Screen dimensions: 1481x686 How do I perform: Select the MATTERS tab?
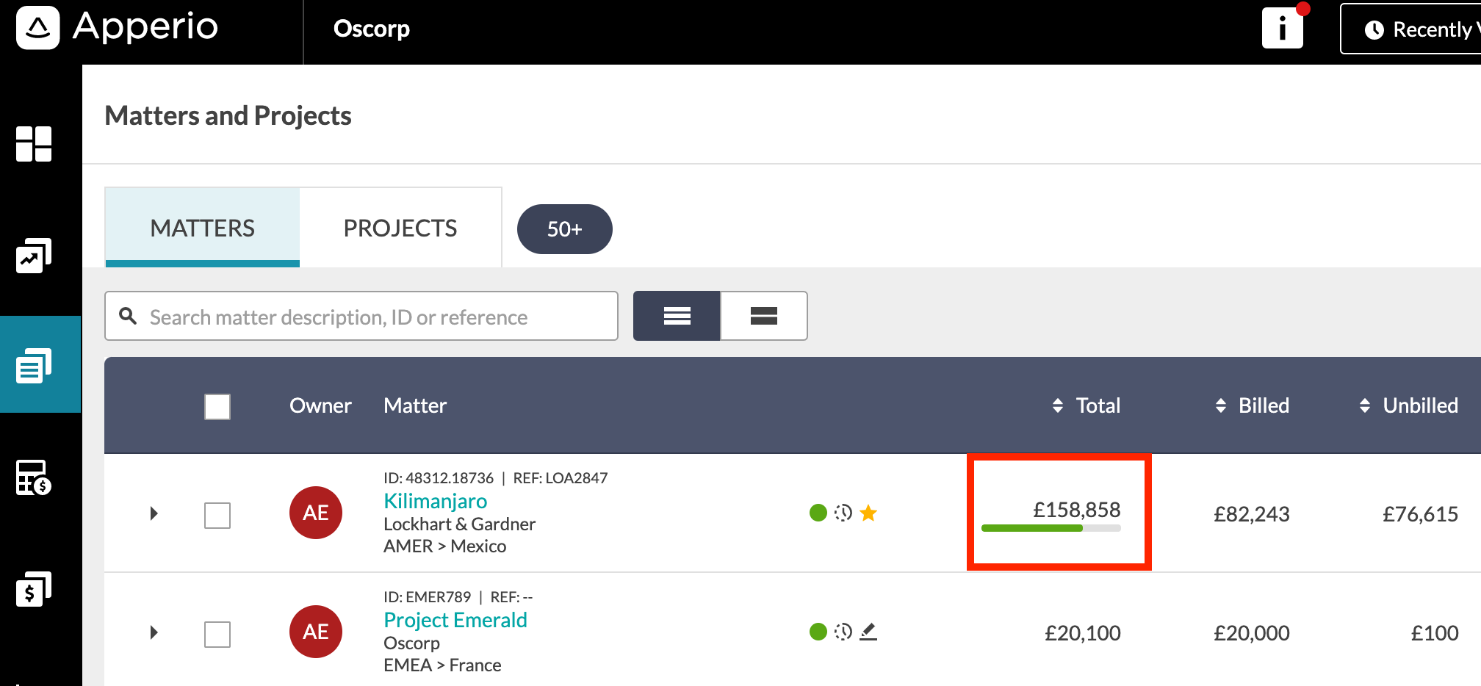(203, 228)
